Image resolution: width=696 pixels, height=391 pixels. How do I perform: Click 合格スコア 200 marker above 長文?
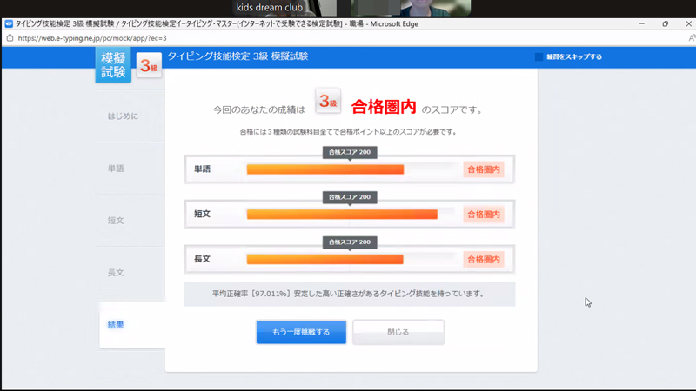(x=350, y=242)
